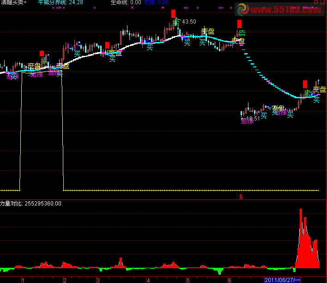Viewport: 327px width, 283px height.
Task: Click the 43.50 high price label
Action: [189, 22]
